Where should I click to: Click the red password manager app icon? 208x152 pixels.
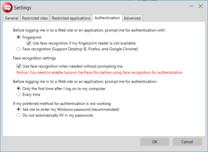[7, 7]
